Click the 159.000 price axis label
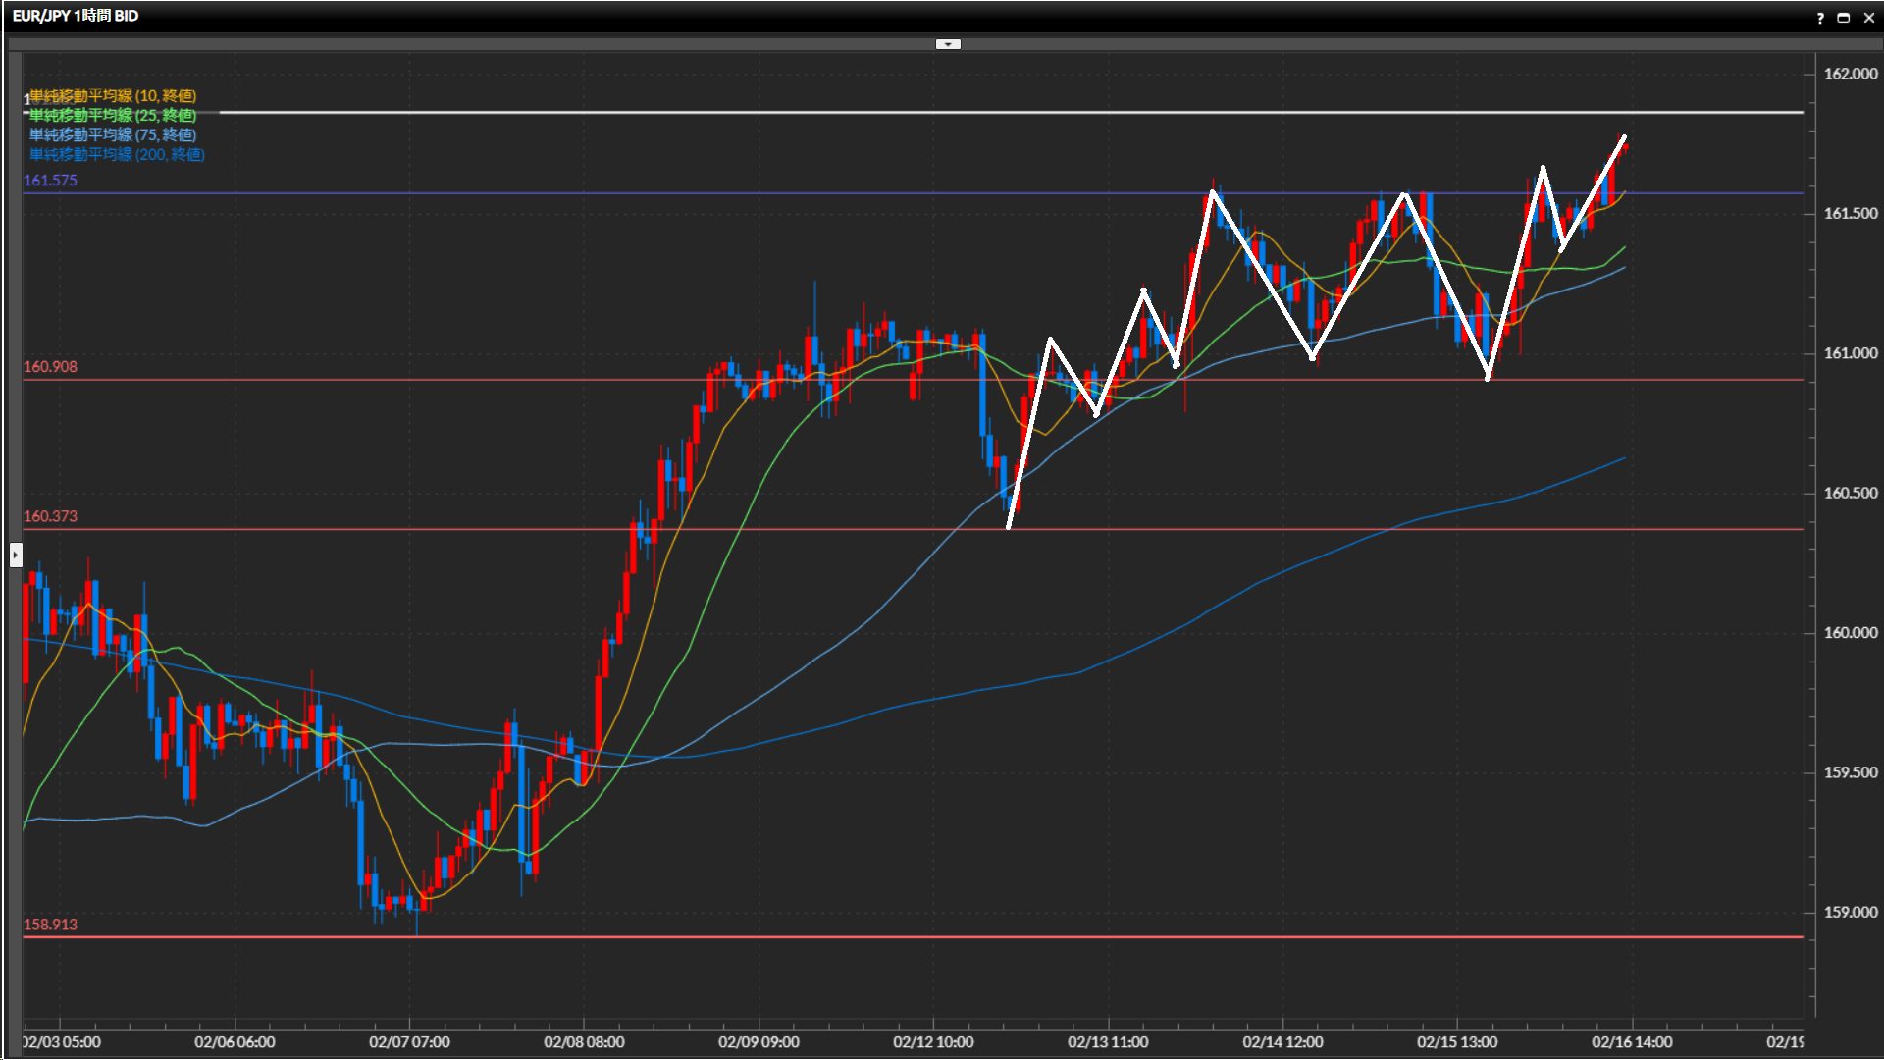The width and height of the screenshot is (1884, 1060). (1850, 912)
